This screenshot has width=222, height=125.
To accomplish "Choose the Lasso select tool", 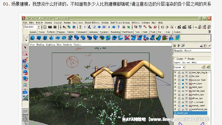I will tap(25, 53).
